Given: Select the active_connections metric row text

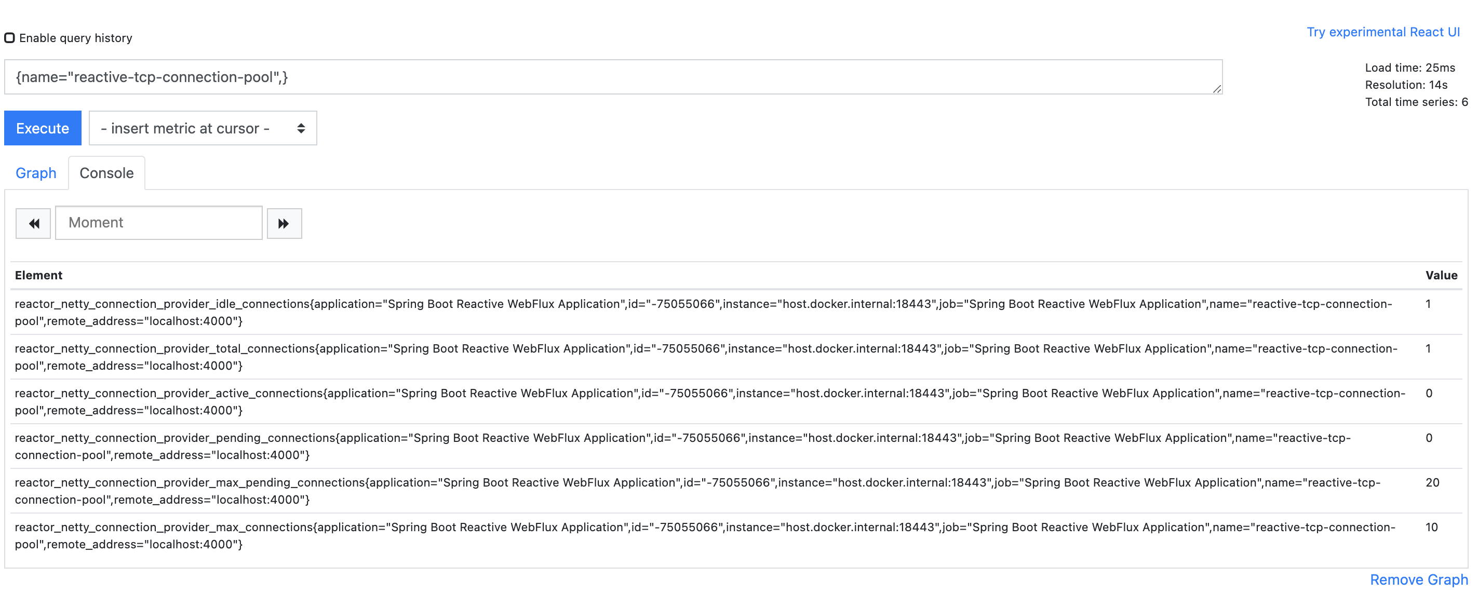Looking at the screenshot, I should click(710, 402).
